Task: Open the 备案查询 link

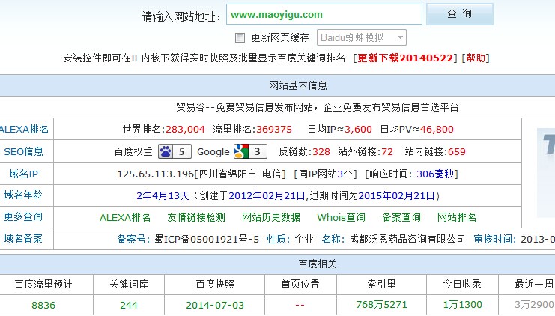Action: (x=401, y=217)
